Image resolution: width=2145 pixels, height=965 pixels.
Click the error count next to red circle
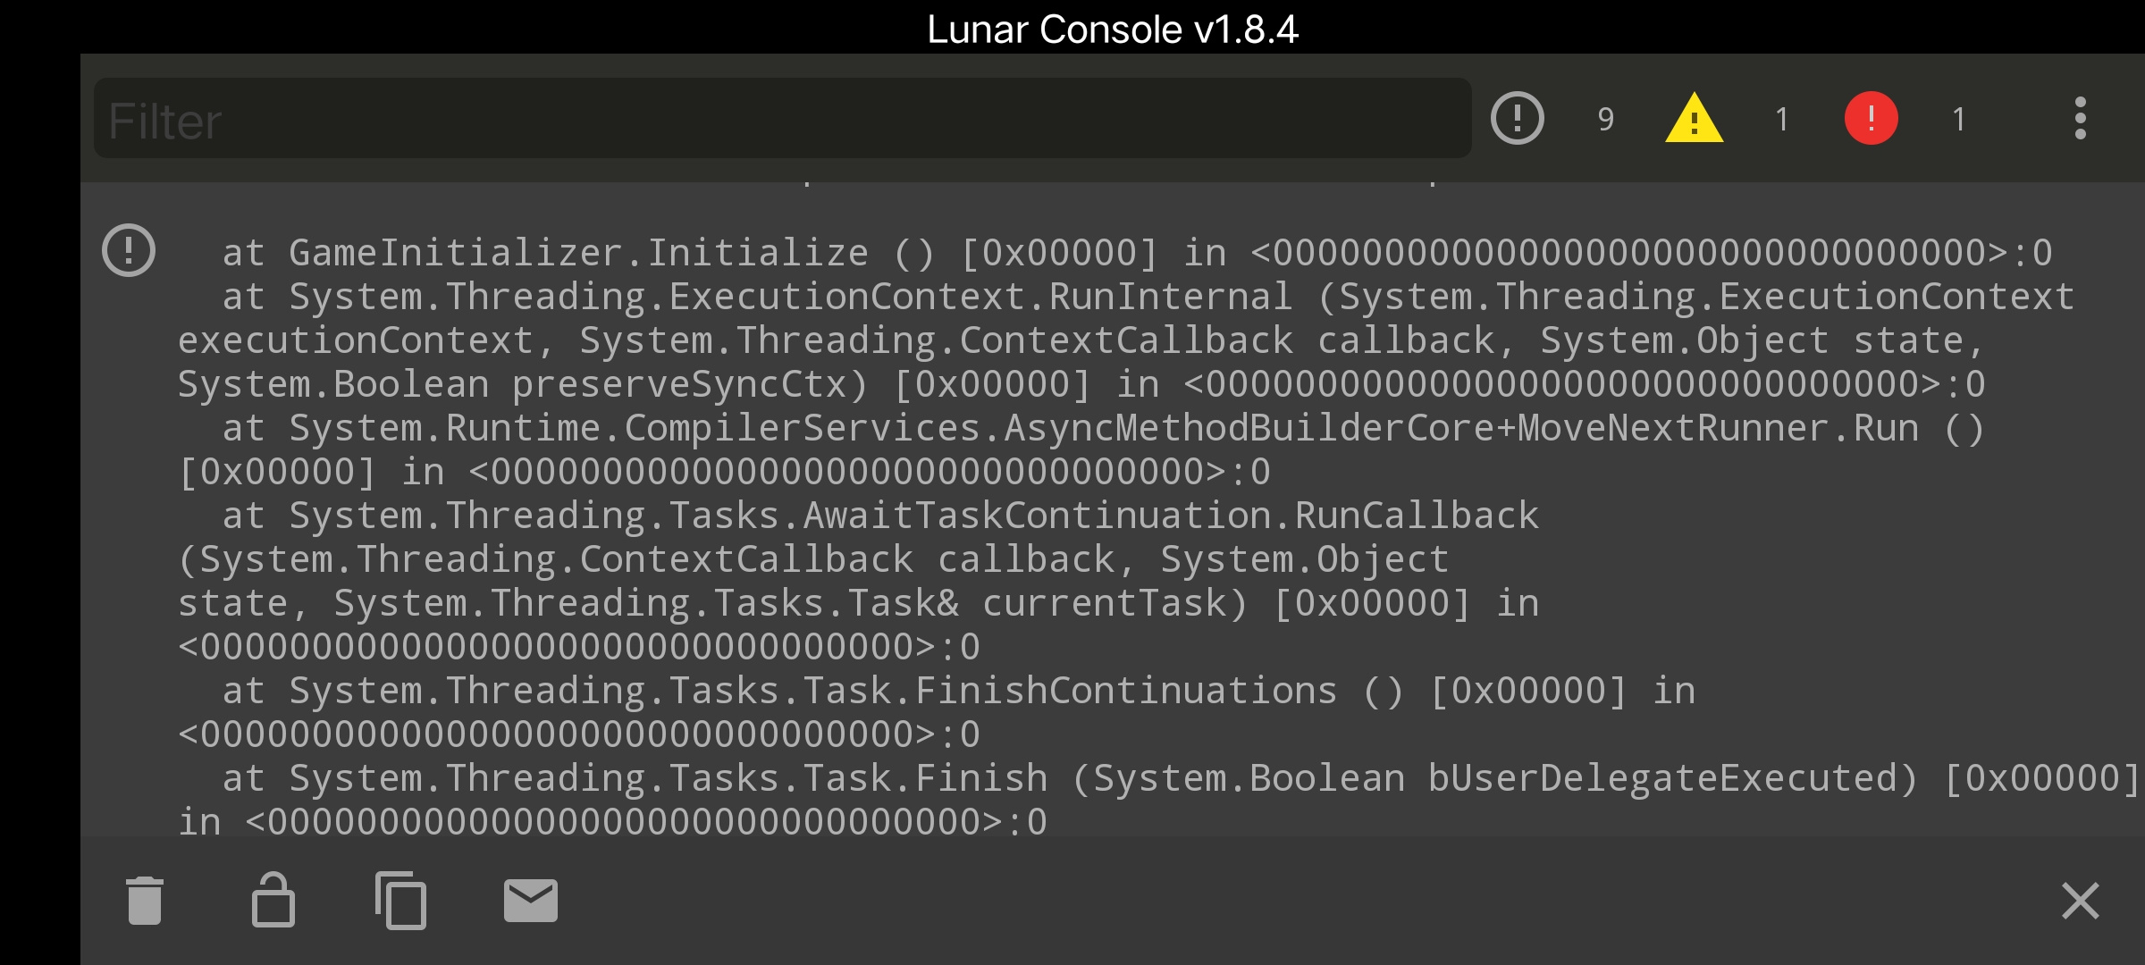click(1959, 119)
